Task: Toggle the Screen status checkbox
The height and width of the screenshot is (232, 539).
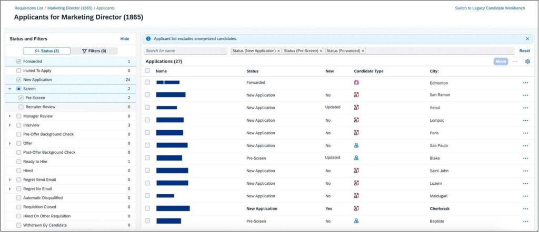Action: [x=19, y=89]
